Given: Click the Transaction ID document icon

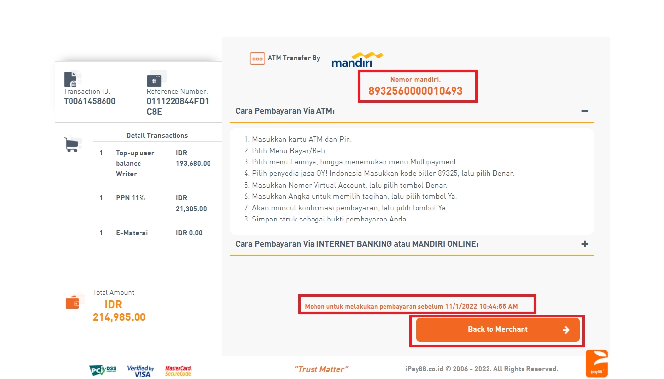Looking at the screenshot, I should click(73, 79).
